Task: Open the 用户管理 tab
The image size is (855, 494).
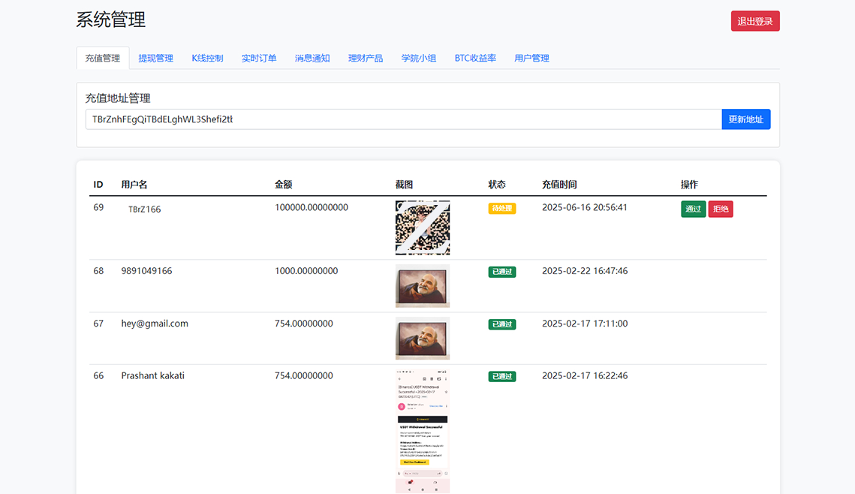Action: [x=531, y=58]
